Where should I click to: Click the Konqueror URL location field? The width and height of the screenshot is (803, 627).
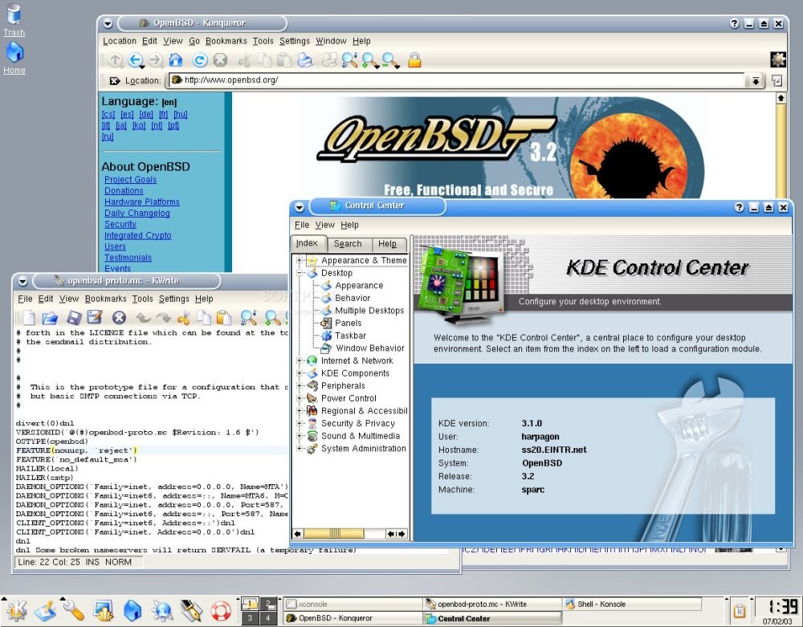pyautogui.click(x=457, y=80)
